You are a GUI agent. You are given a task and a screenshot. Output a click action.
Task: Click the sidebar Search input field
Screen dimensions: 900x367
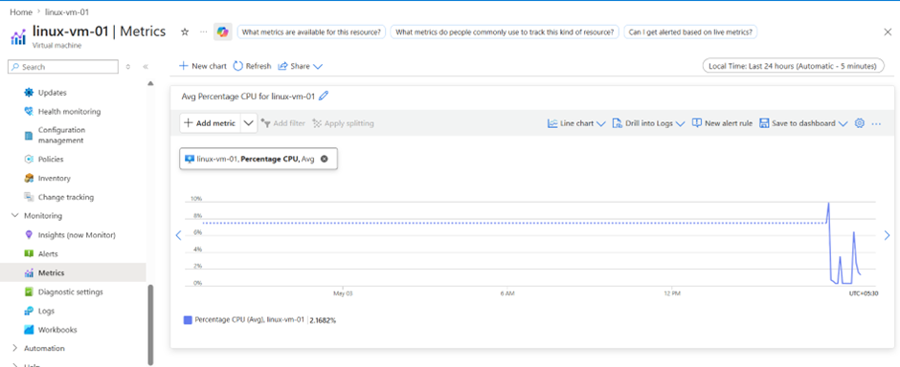63,67
